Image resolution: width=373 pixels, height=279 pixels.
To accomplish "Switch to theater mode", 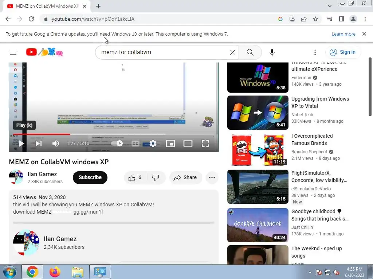I will pyautogui.click(x=188, y=143).
